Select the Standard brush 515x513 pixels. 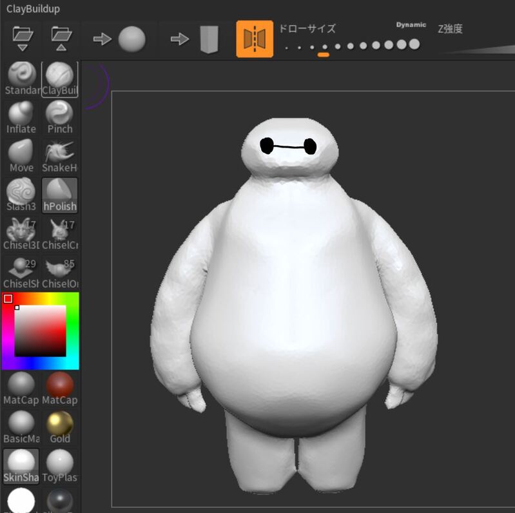(x=22, y=79)
